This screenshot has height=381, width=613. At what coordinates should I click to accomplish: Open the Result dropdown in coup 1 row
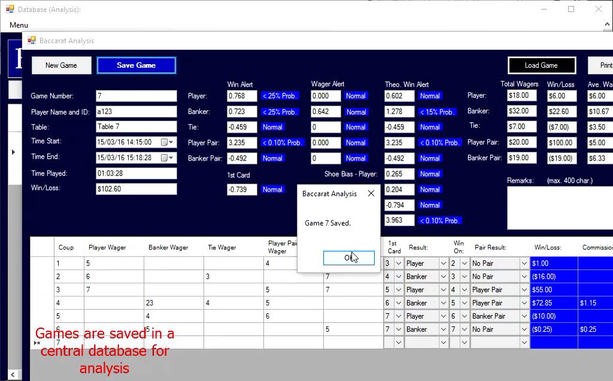tap(444, 264)
